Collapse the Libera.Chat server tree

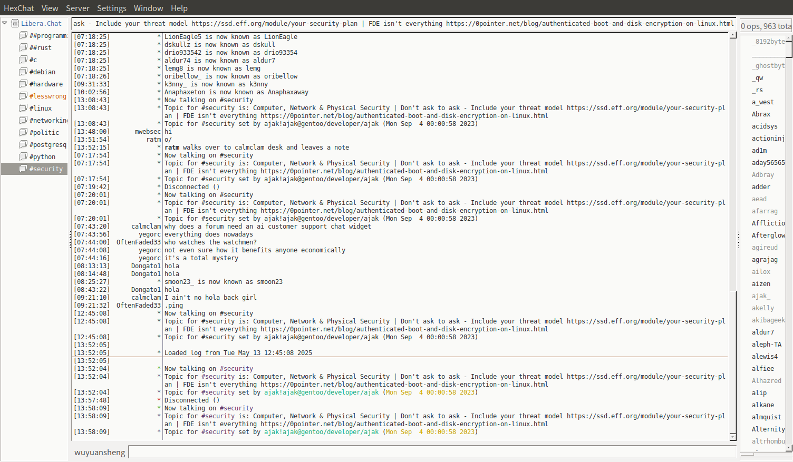(5, 23)
